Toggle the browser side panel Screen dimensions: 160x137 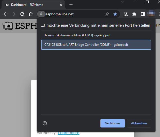point(143,14)
